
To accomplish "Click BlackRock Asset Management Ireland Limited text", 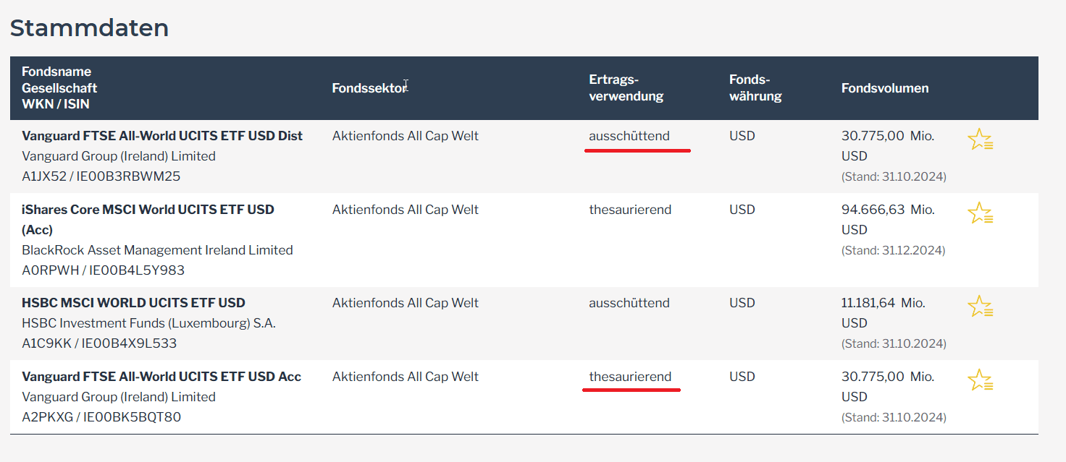I will click(x=157, y=250).
